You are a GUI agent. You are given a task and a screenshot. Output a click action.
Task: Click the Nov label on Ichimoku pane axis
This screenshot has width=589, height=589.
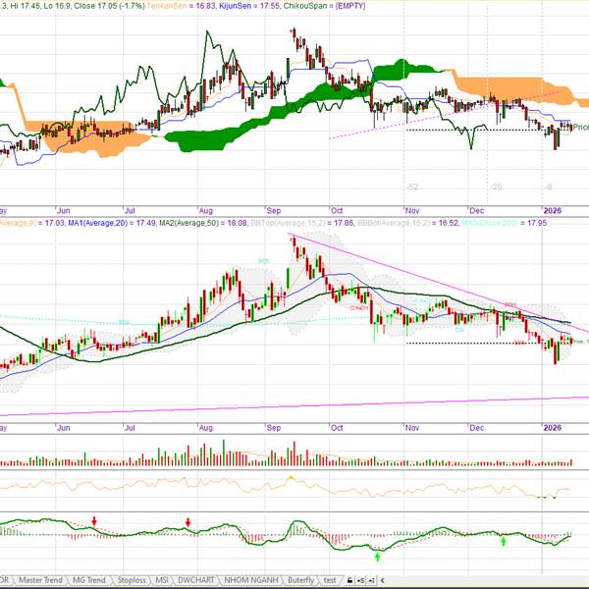[412, 211]
